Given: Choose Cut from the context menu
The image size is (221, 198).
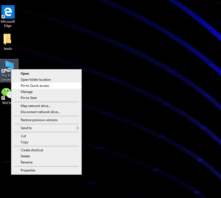Looking at the screenshot, I should coord(23,136).
